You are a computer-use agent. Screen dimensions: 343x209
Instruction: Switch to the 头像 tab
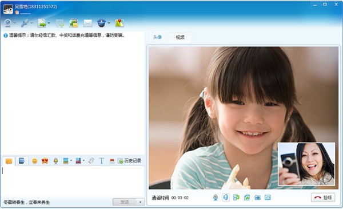click(158, 37)
